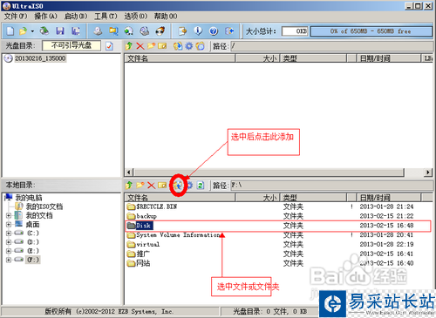Rename item in disc pane toolbar
Image resolution: width=436 pixels, height=318 pixels.
coord(162,46)
